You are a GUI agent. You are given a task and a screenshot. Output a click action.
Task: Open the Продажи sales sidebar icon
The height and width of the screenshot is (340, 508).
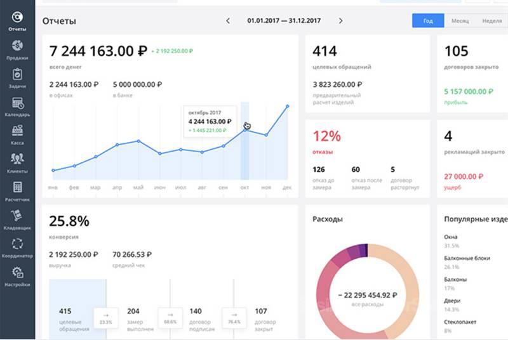point(17,46)
